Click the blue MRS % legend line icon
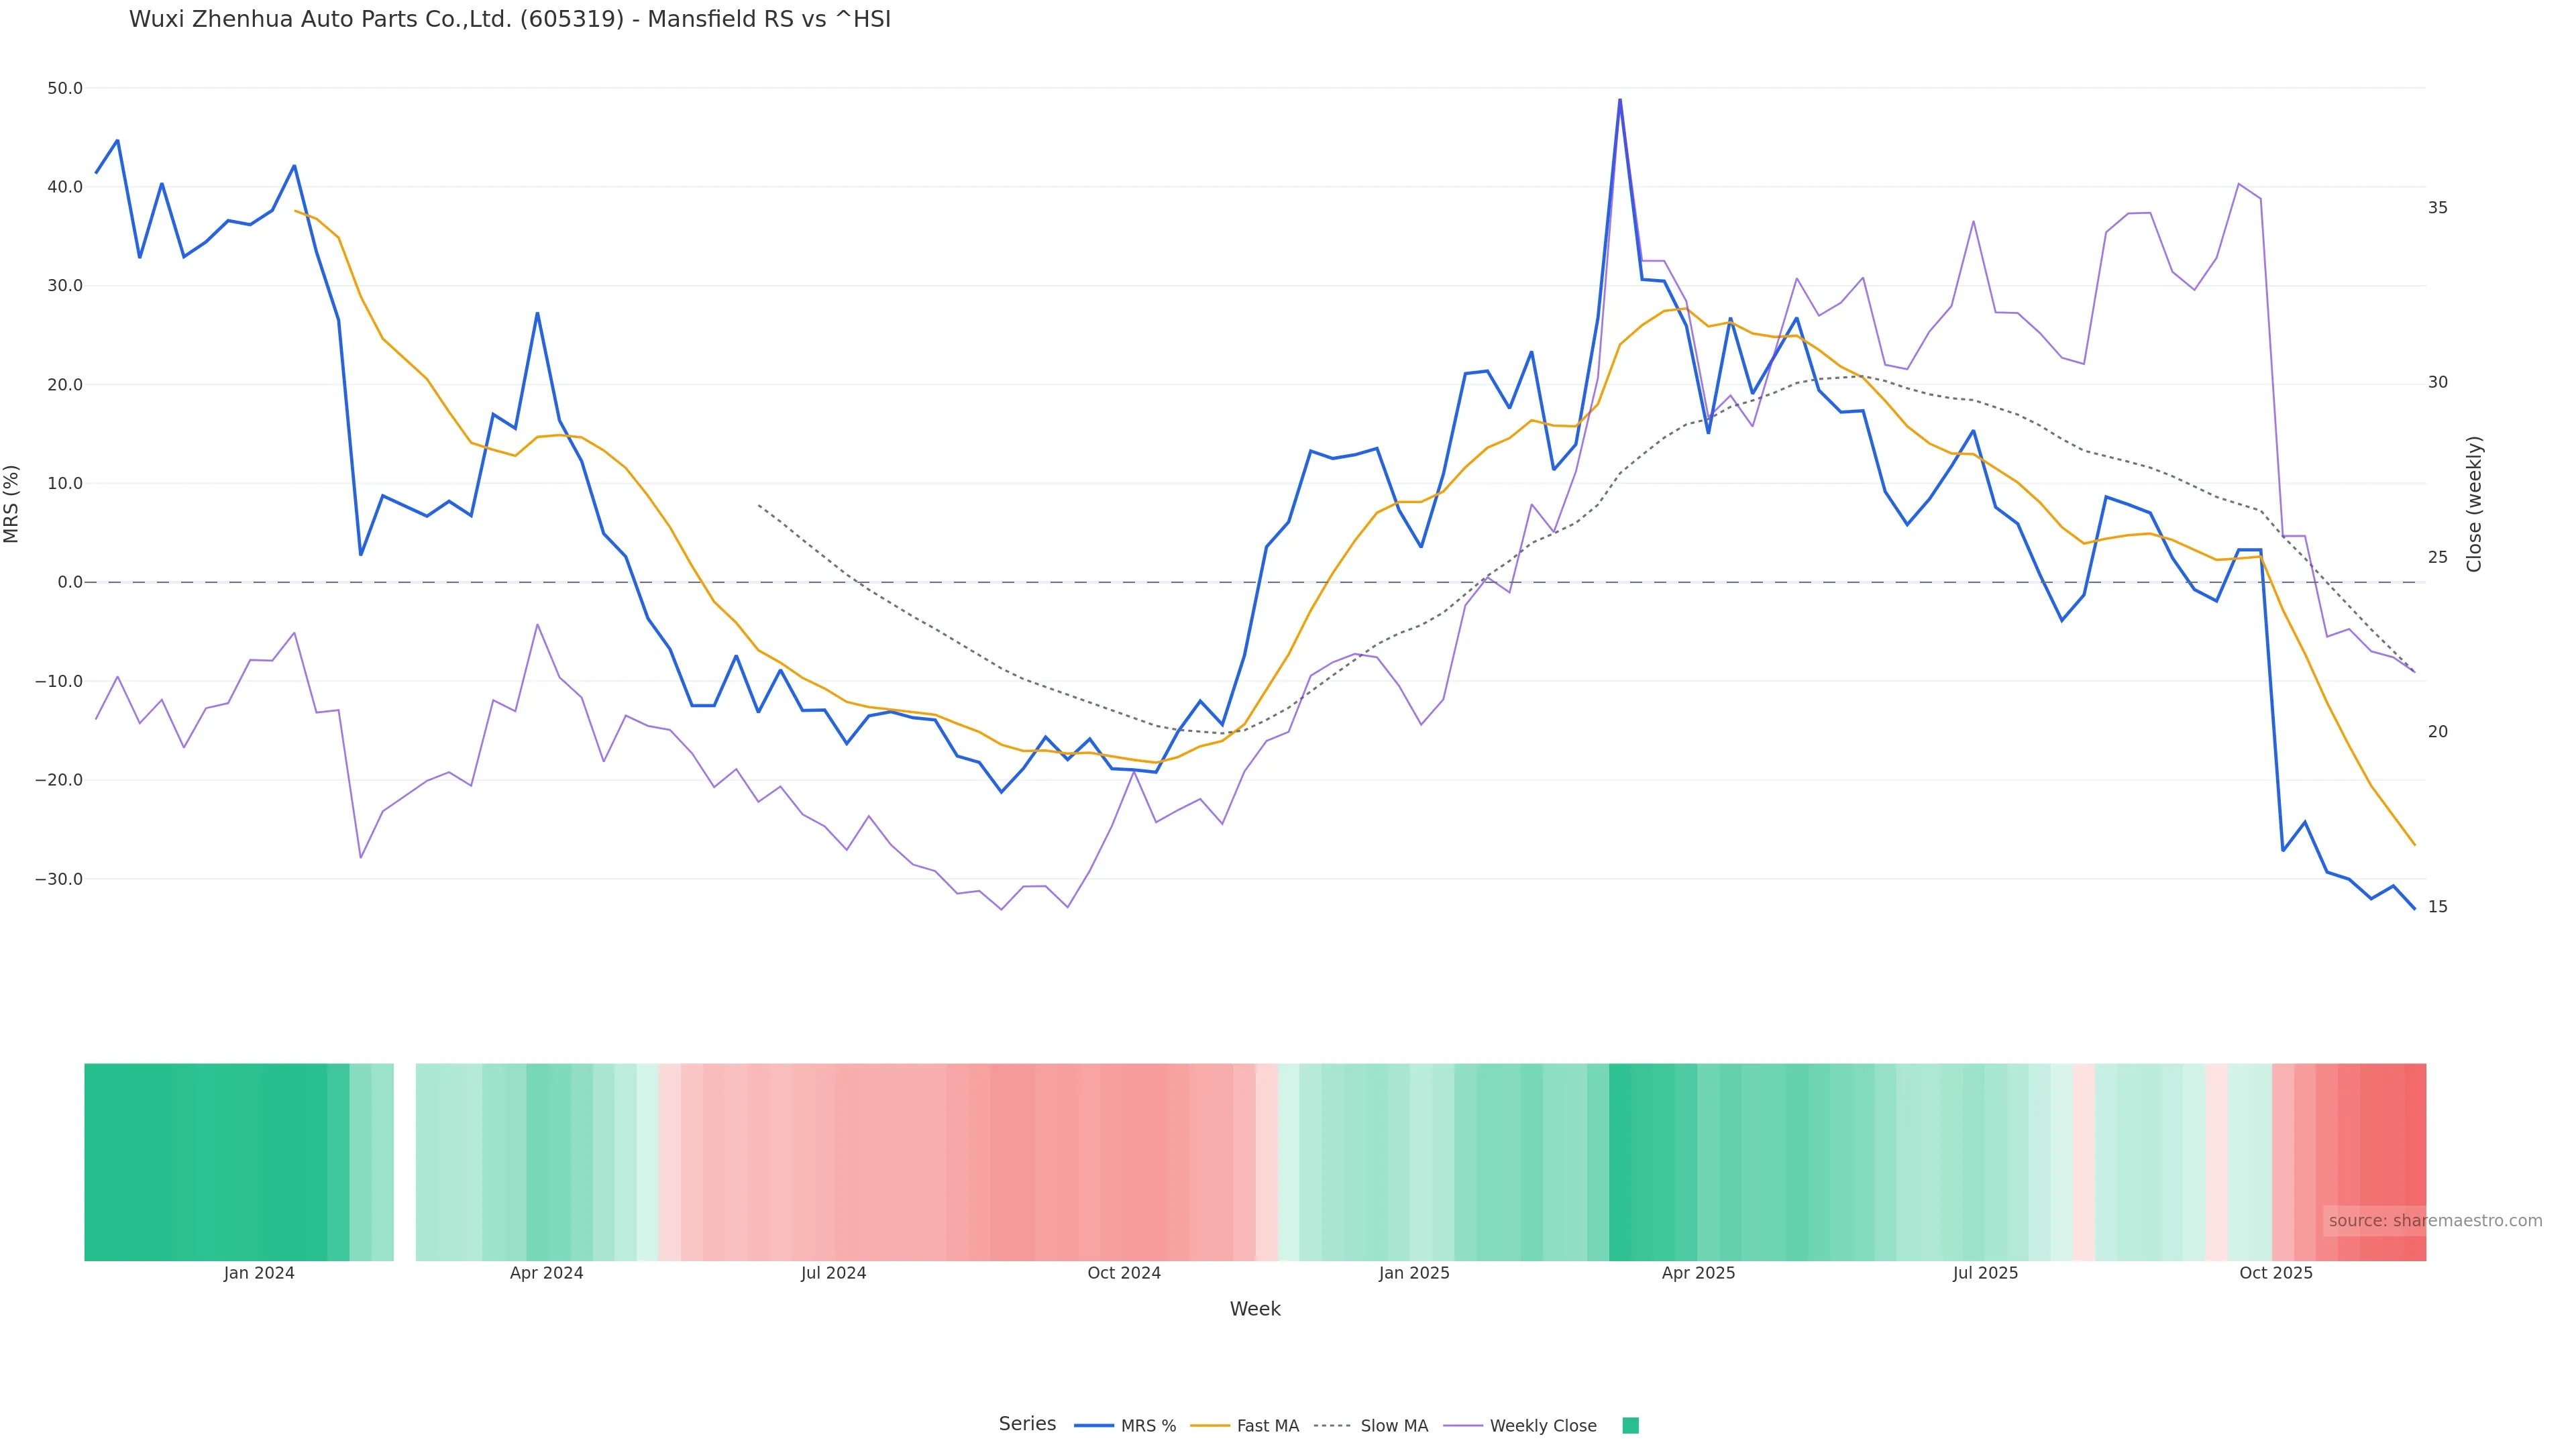The width and height of the screenshot is (2576, 1449). 1093,1425
